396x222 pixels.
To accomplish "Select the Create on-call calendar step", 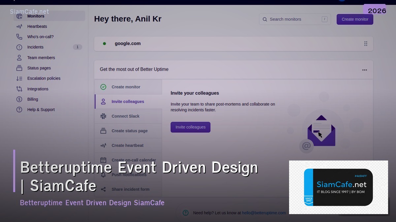I will coord(134,160).
